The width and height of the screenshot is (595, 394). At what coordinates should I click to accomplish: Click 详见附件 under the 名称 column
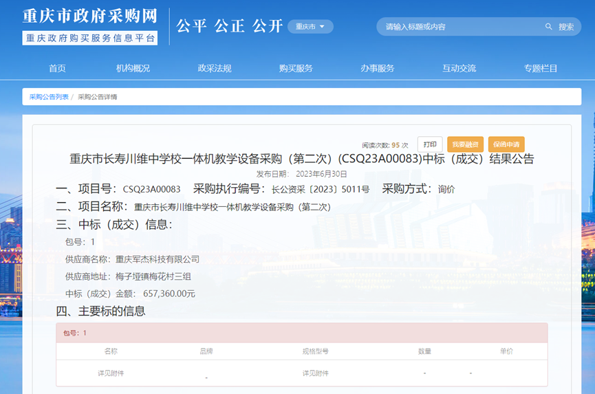(x=111, y=373)
